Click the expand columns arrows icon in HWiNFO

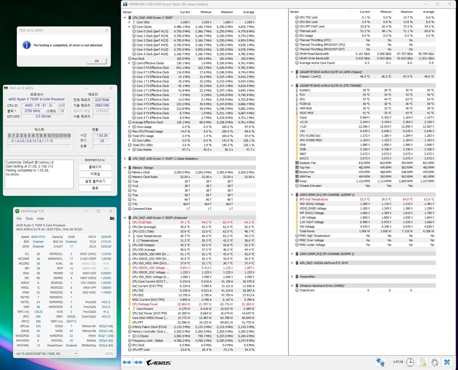click(x=127, y=363)
